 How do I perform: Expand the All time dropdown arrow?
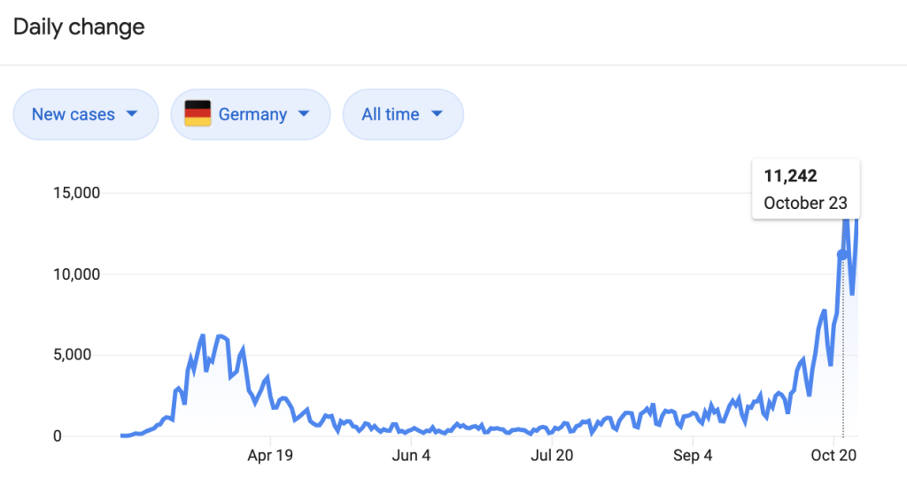point(437,114)
